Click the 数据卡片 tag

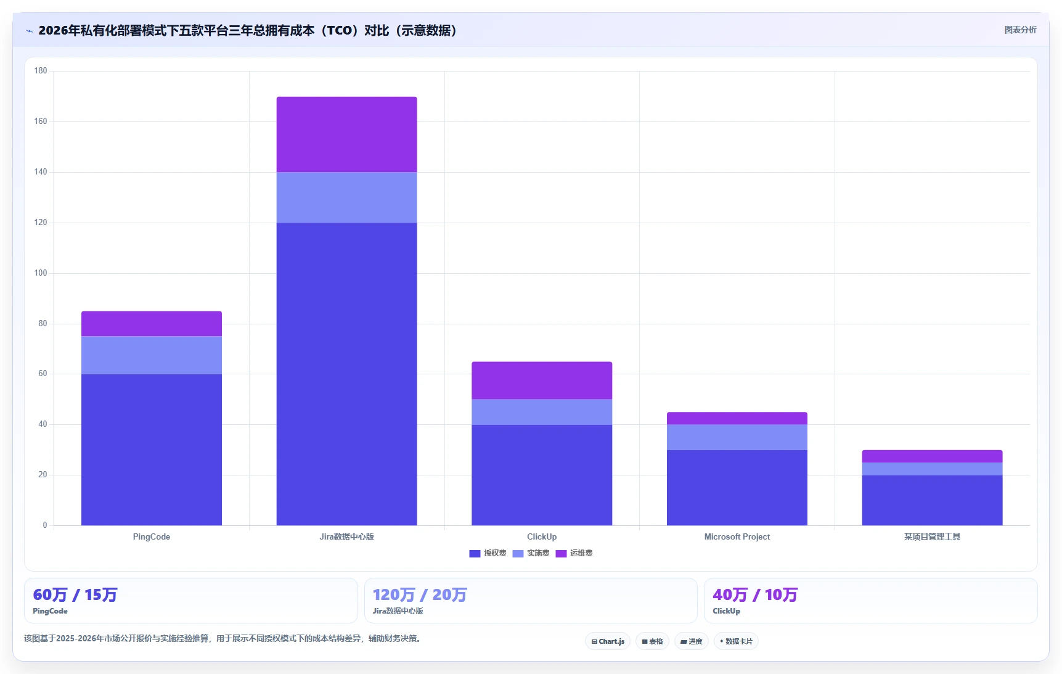(736, 641)
